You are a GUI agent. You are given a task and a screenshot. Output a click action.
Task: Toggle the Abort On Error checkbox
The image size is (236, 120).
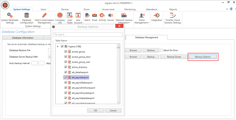coord(161,50)
